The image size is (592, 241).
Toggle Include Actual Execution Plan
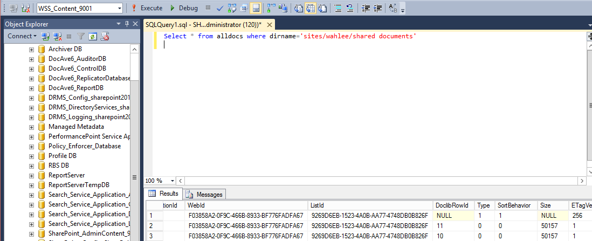(271, 8)
